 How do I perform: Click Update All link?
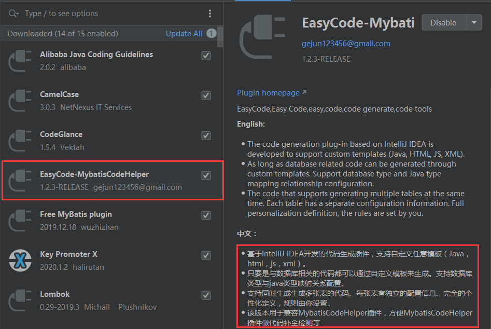[184, 34]
